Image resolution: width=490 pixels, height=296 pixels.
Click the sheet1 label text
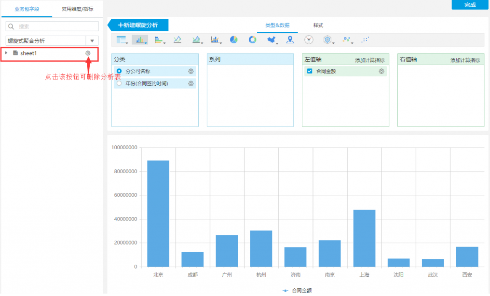(28, 53)
